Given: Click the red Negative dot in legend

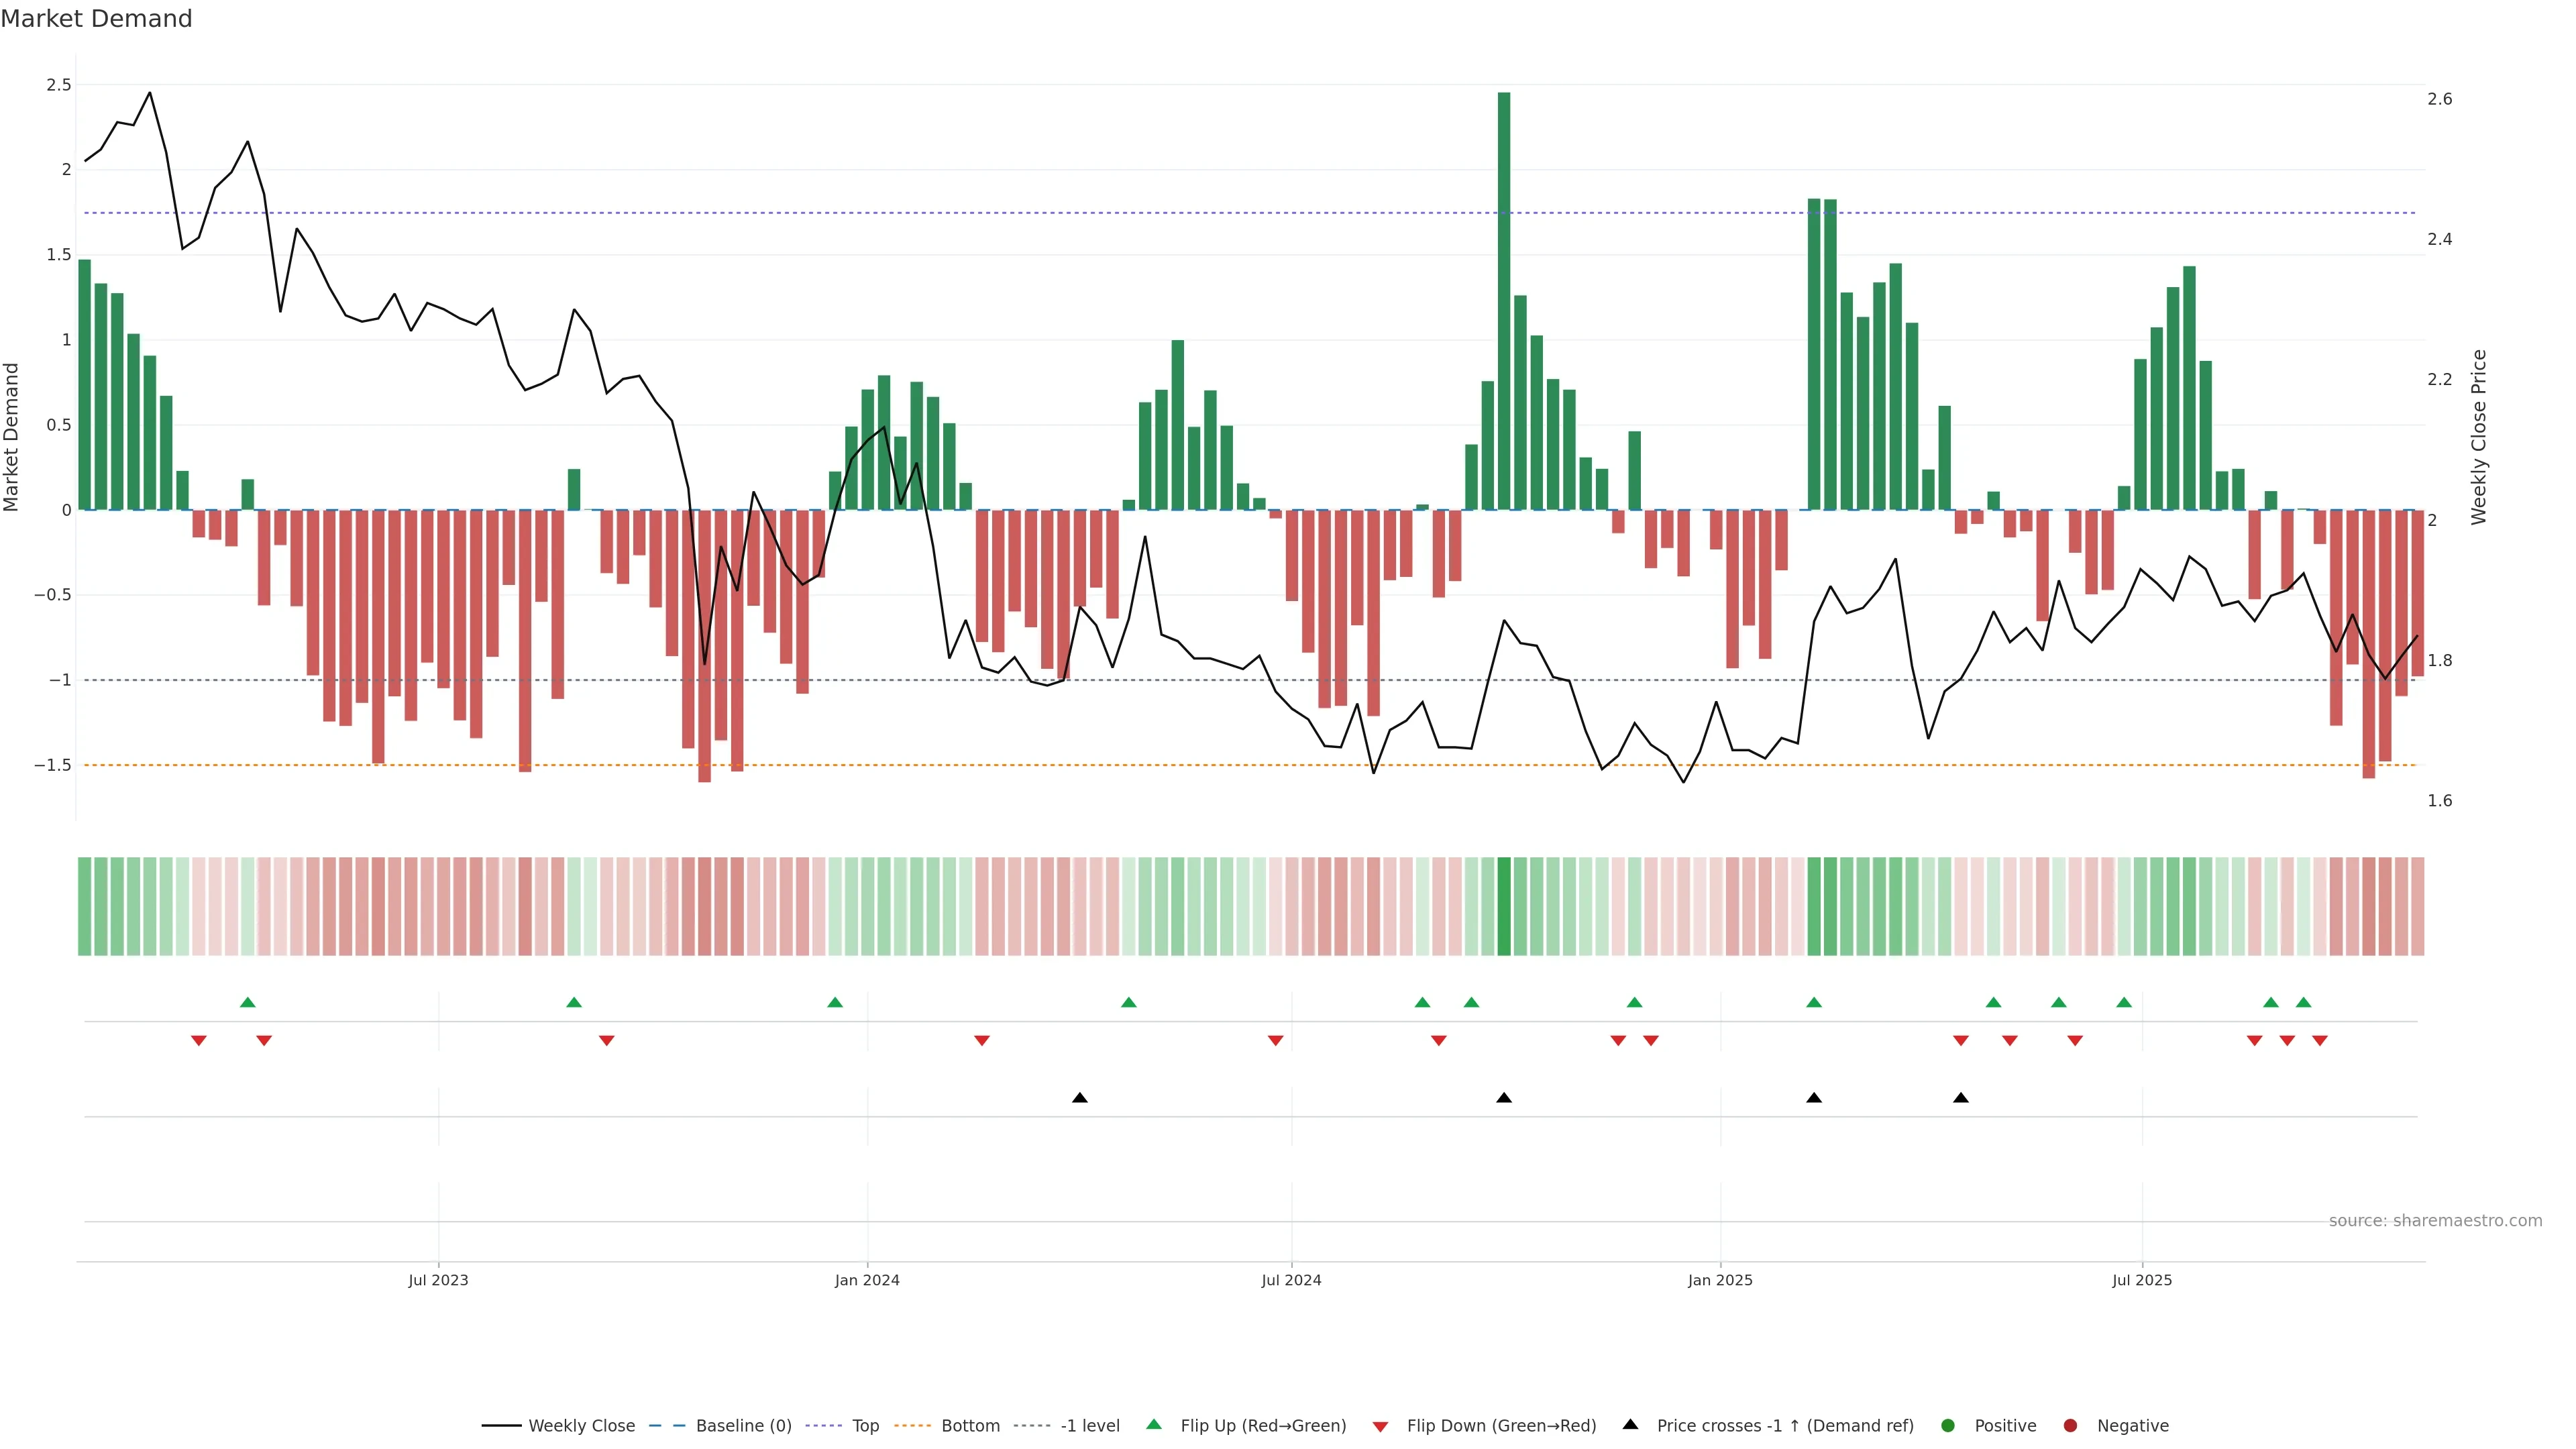Looking at the screenshot, I should [x=2070, y=1426].
